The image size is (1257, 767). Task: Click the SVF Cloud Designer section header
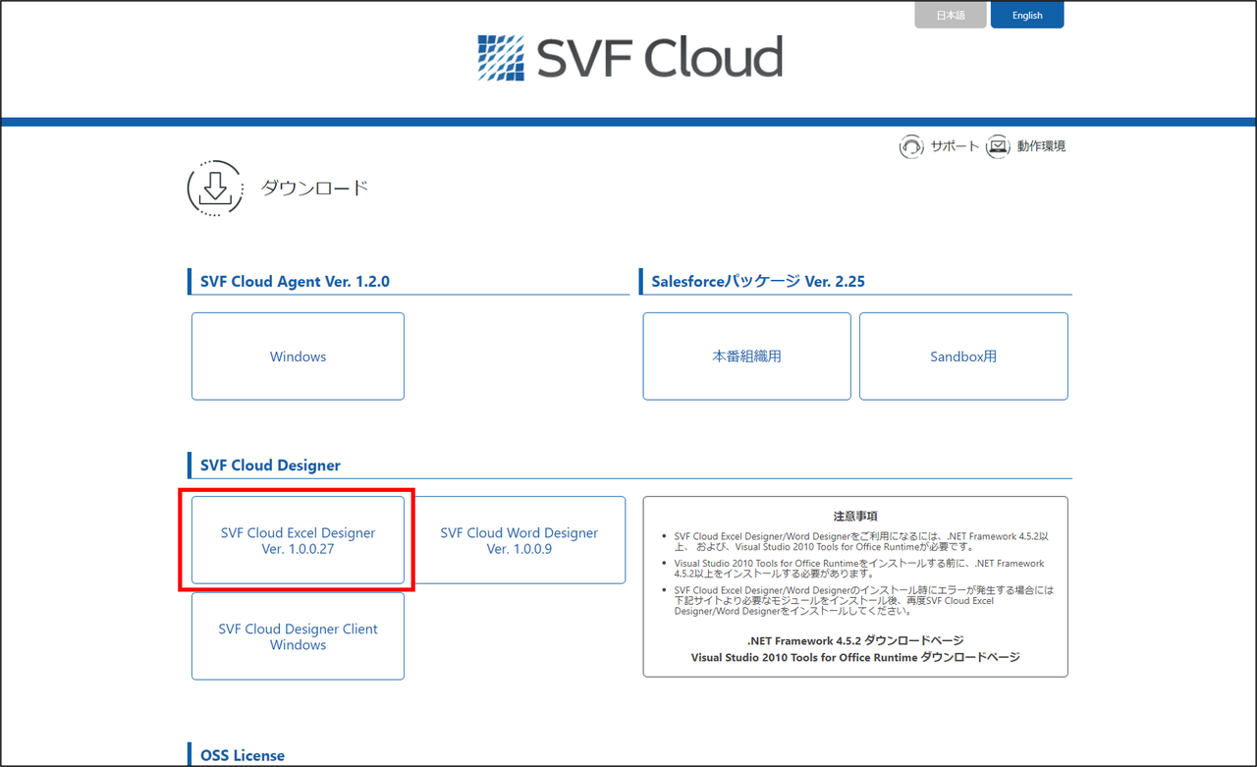pos(270,465)
